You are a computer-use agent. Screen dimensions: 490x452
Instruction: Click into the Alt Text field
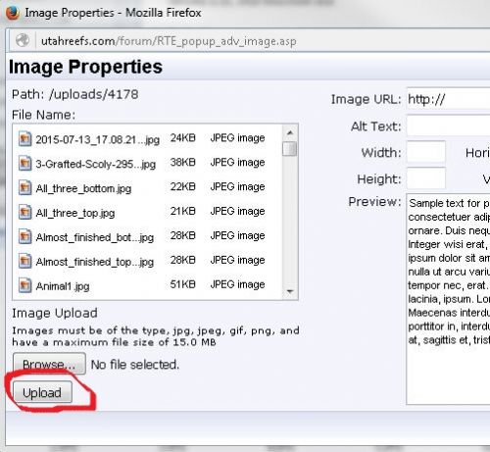coord(448,126)
